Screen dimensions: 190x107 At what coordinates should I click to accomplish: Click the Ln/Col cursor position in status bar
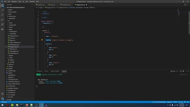159,102
